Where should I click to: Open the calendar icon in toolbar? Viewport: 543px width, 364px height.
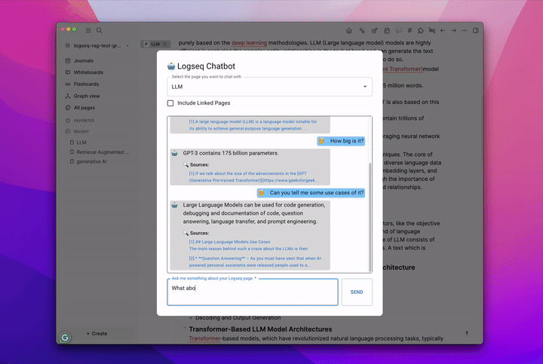point(387,30)
